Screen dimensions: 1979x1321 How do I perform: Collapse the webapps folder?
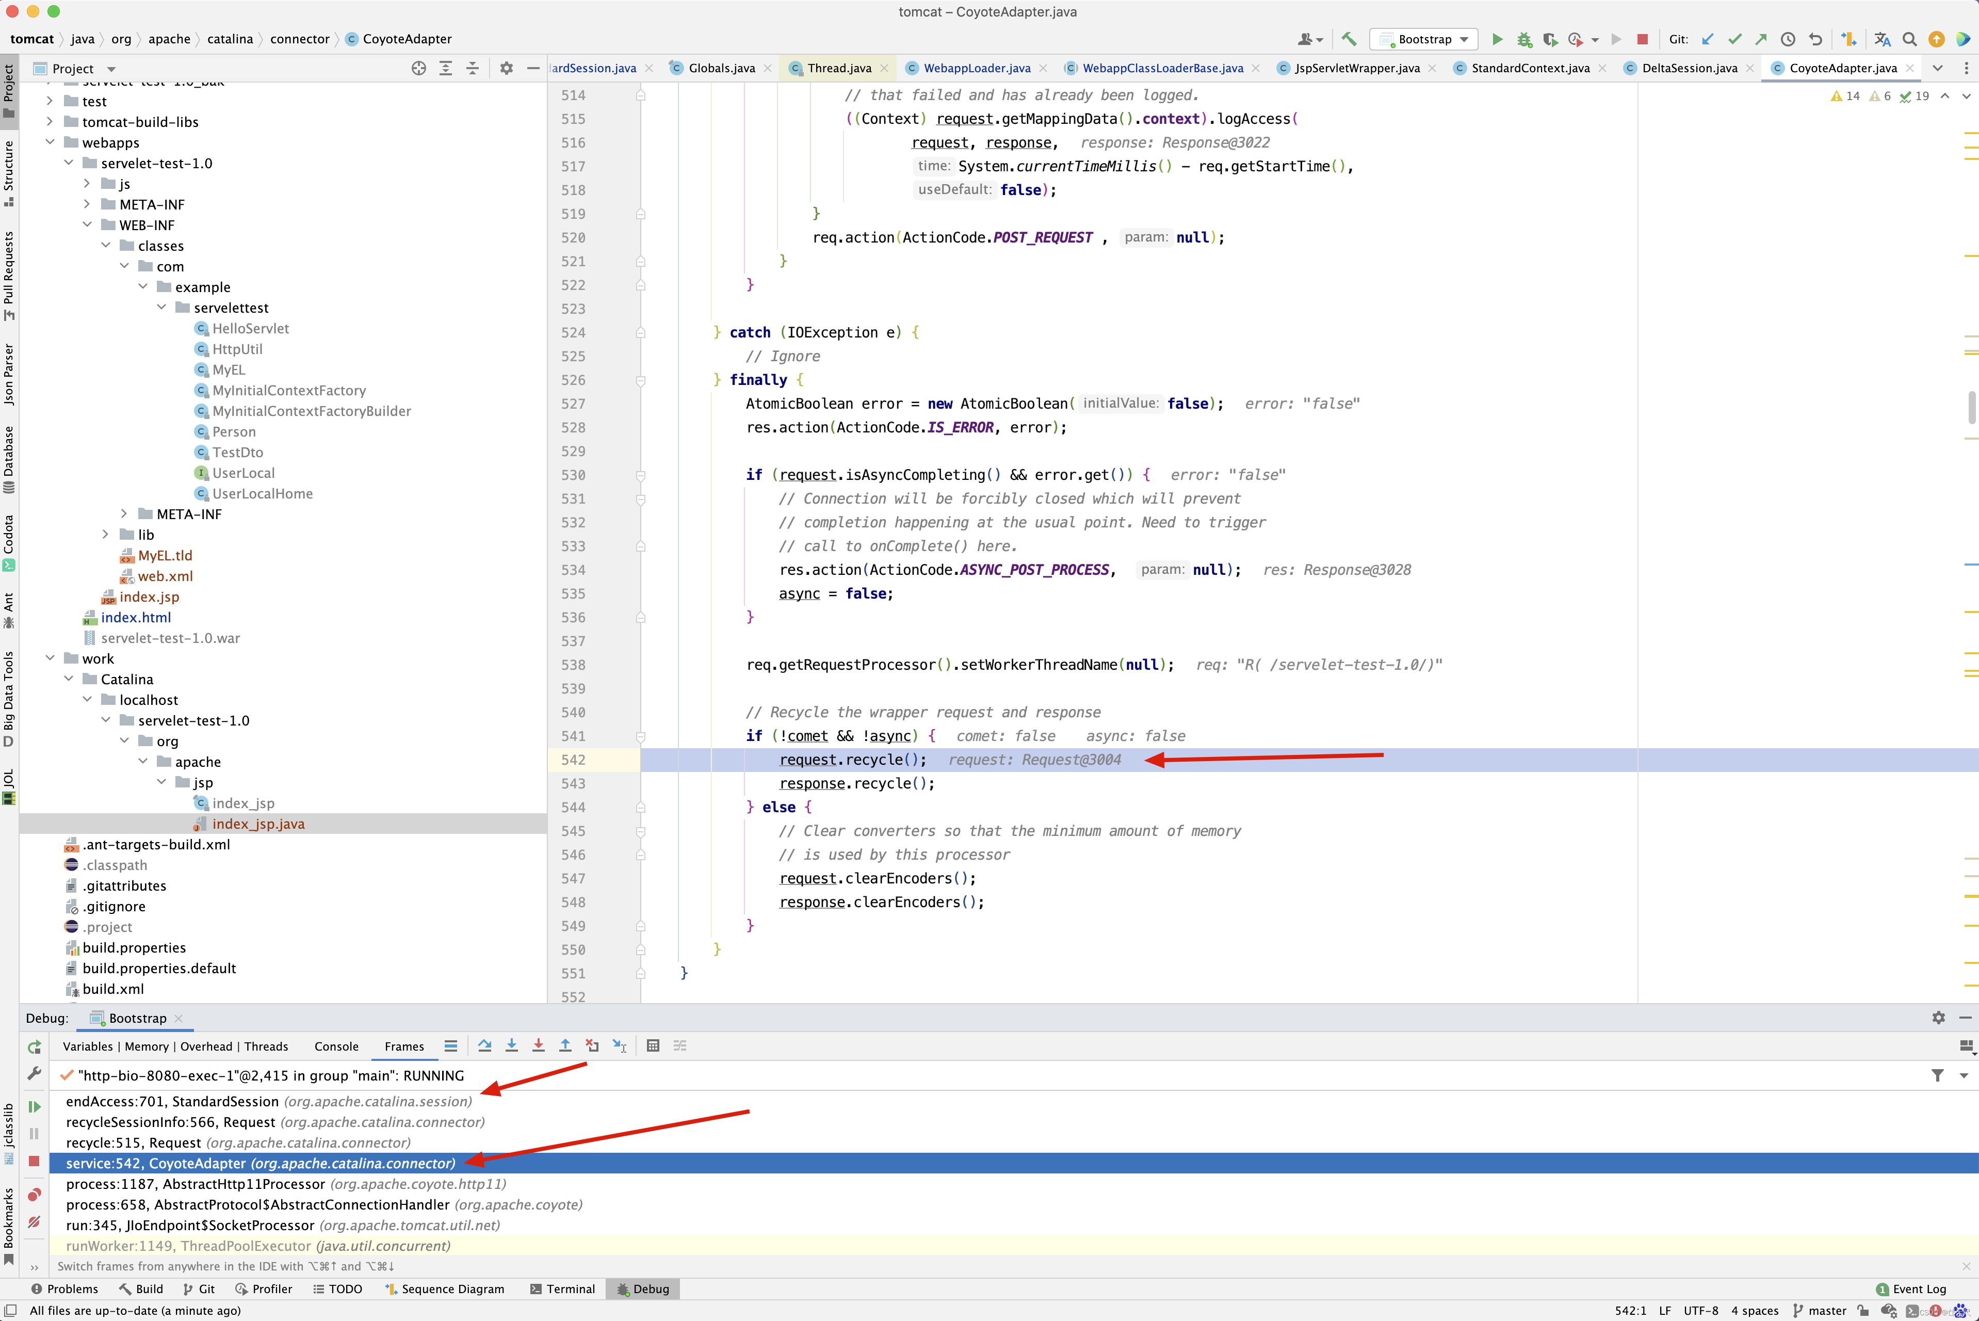point(50,142)
